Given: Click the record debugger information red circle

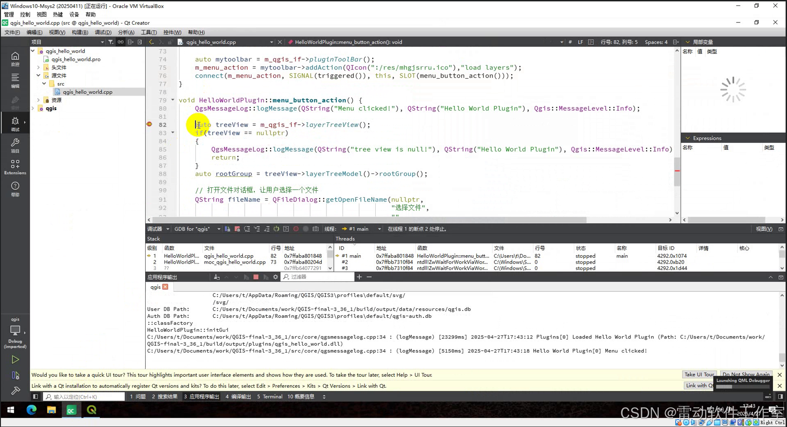Looking at the screenshot, I should pos(296,229).
